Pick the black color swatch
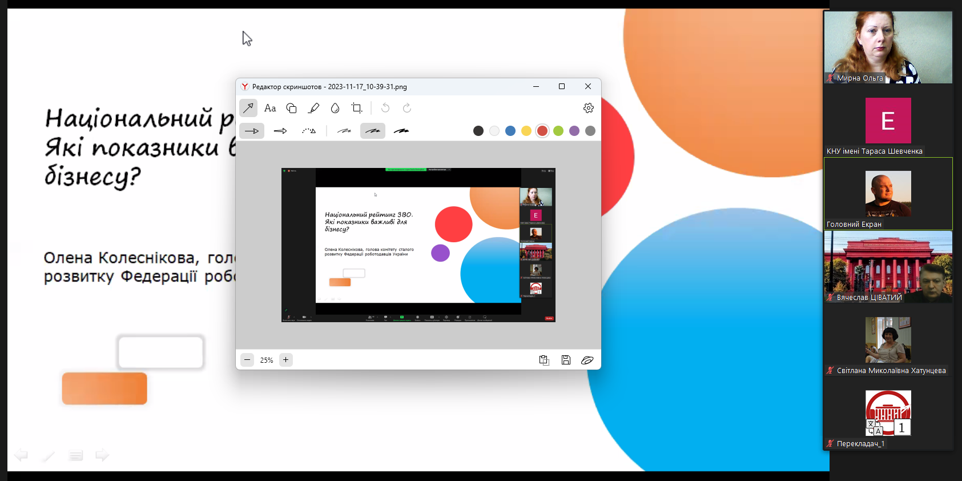Viewport: 962px width, 481px height. 478,131
